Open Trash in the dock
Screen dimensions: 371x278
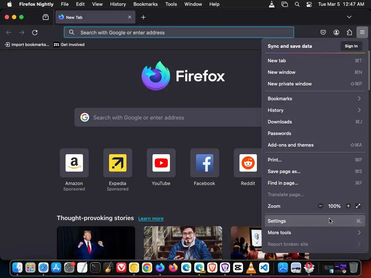tap(353, 268)
